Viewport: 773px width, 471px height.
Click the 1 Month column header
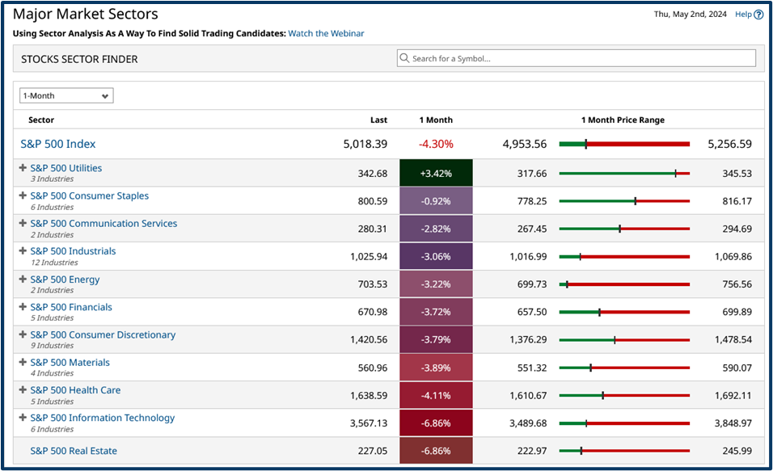[x=436, y=120]
